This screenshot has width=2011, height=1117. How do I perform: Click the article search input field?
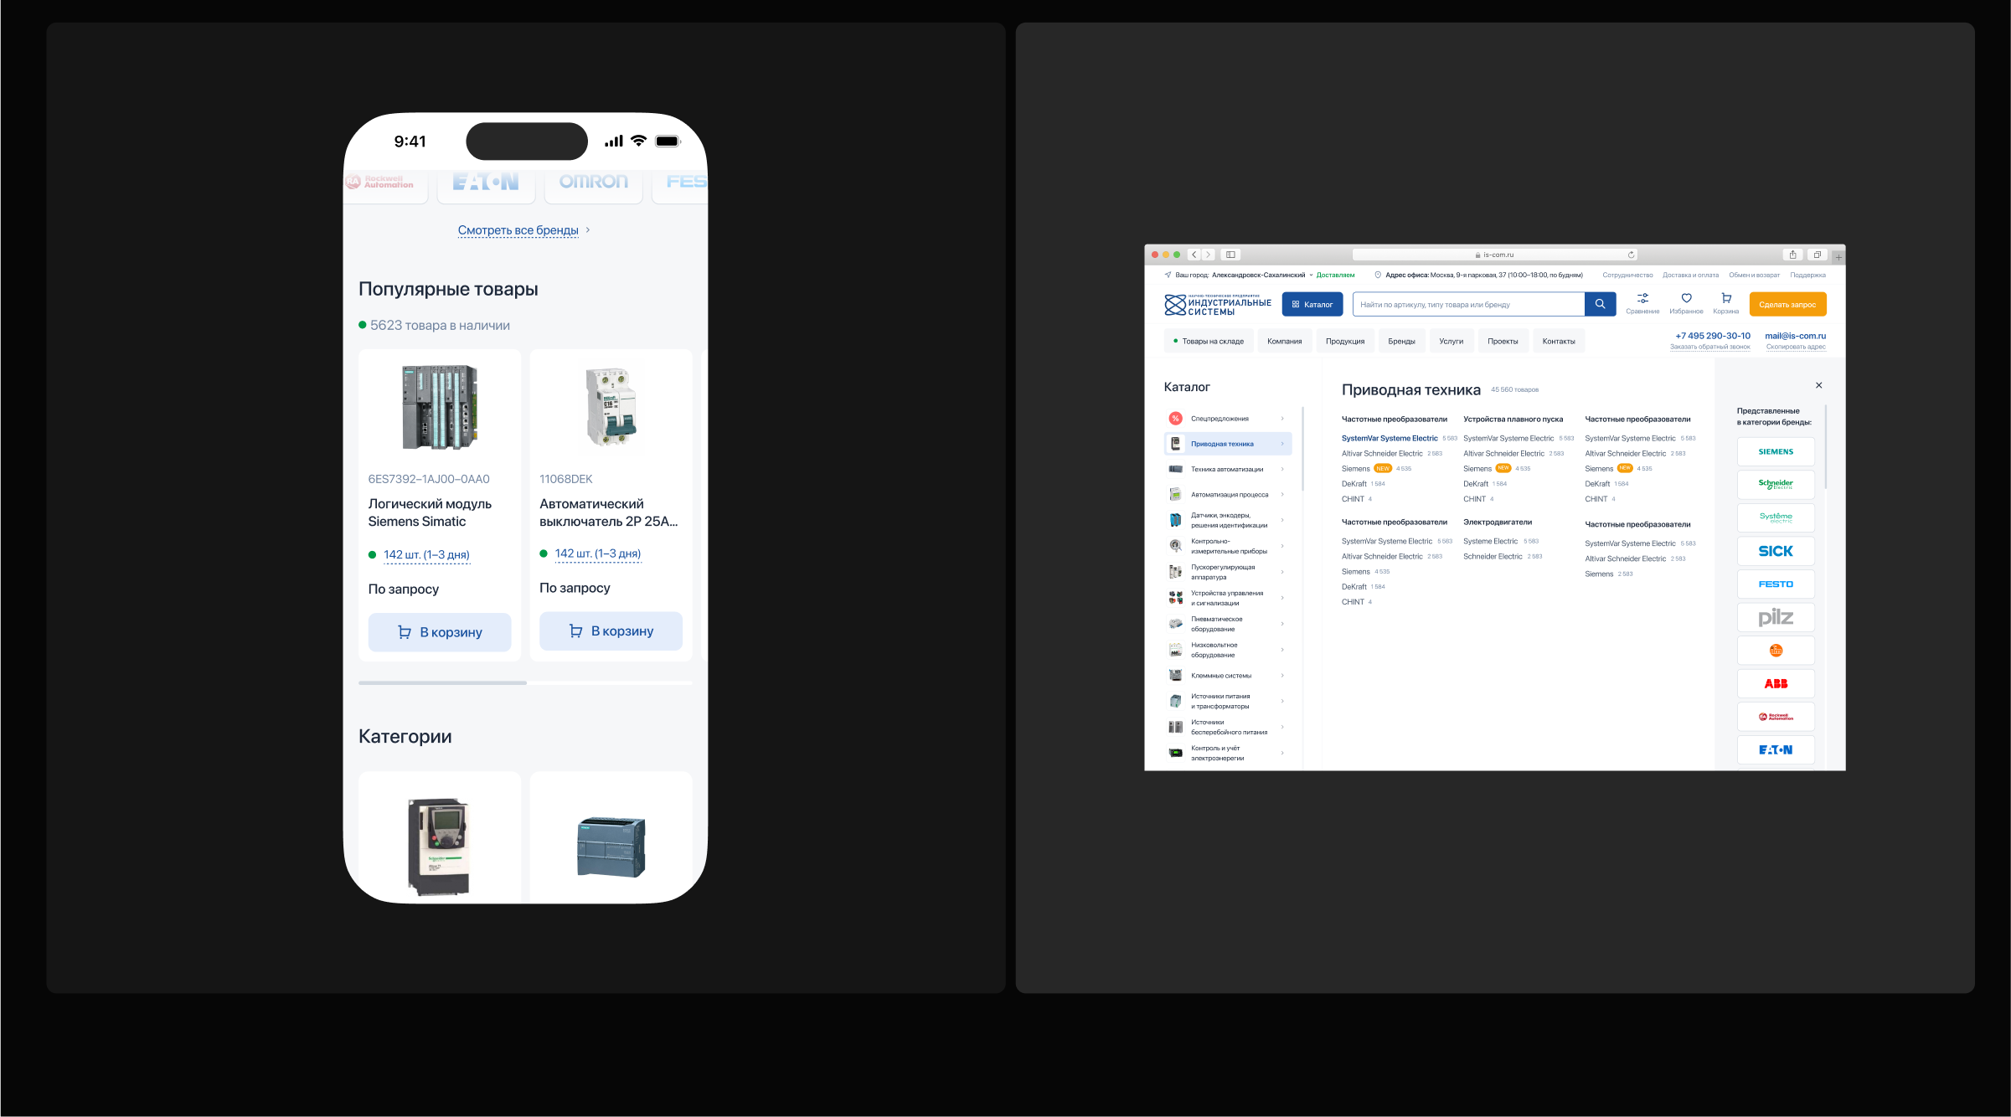click(1467, 304)
